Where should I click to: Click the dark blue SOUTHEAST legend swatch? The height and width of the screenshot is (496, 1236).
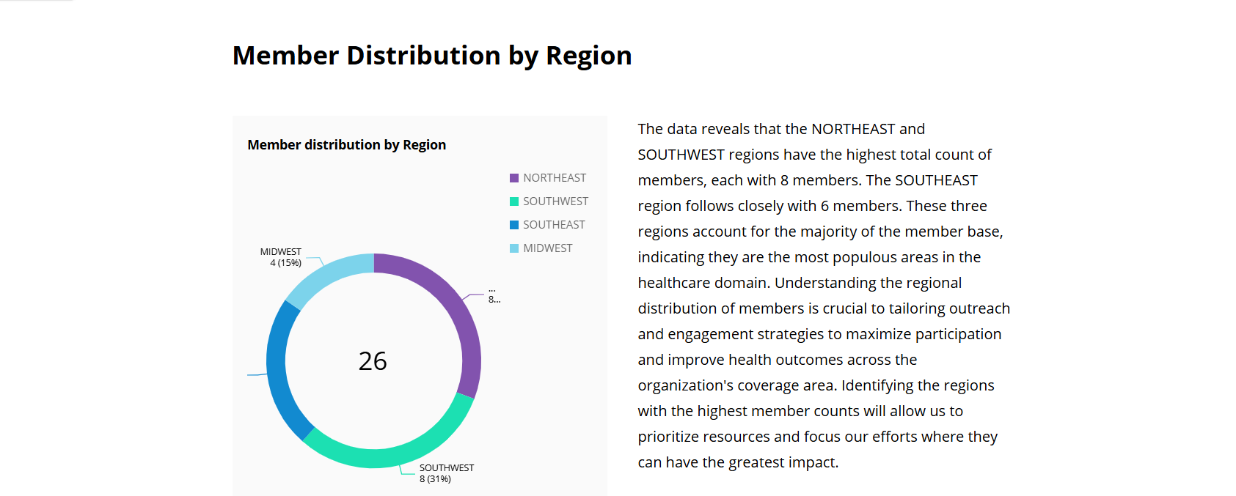(514, 225)
